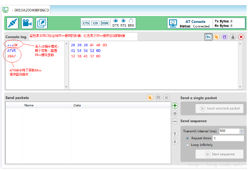Select the 0013A20040BF86CD console tab
252x170 pixels.
(x=26, y=10)
